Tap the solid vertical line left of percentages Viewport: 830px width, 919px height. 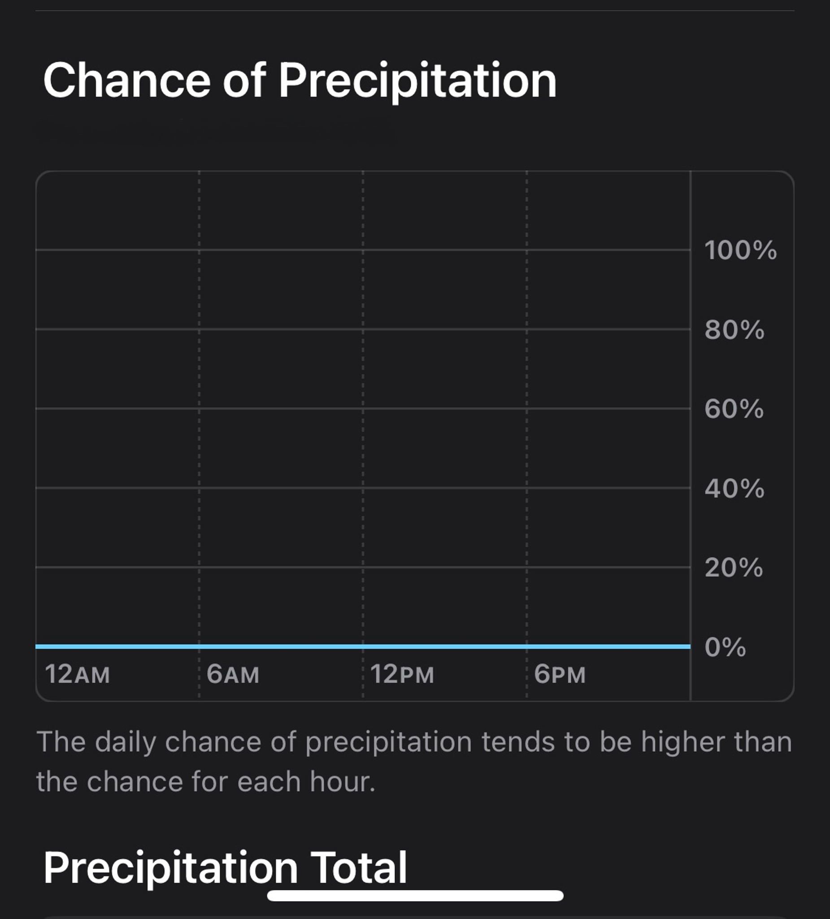tap(691, 447)
